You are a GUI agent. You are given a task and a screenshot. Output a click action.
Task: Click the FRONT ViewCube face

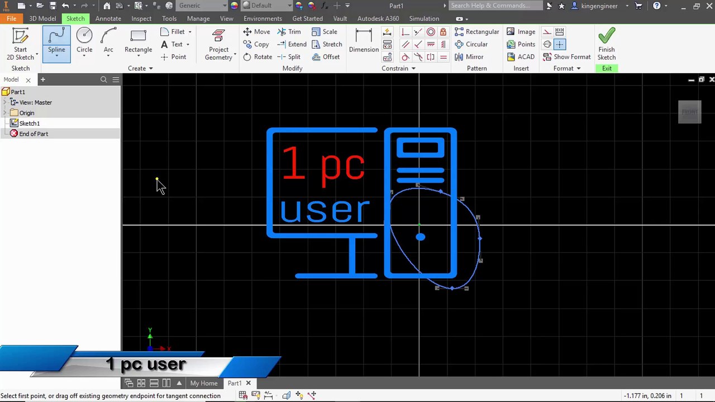pos(690,112)
